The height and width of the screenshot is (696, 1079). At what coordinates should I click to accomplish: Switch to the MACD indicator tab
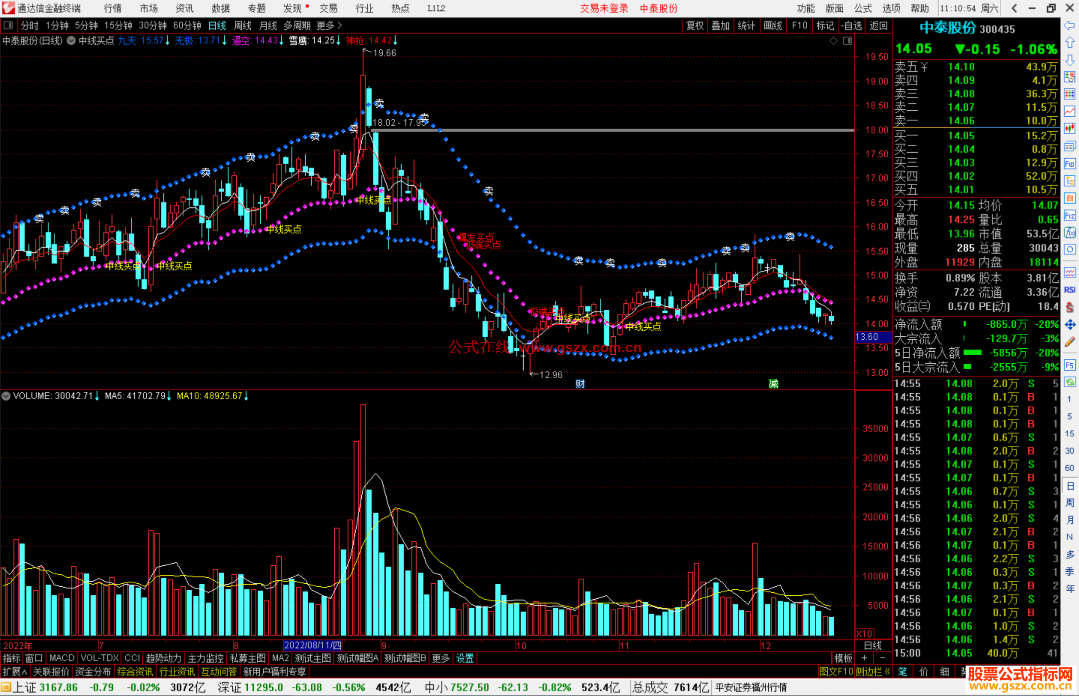[x=61, y=658]
